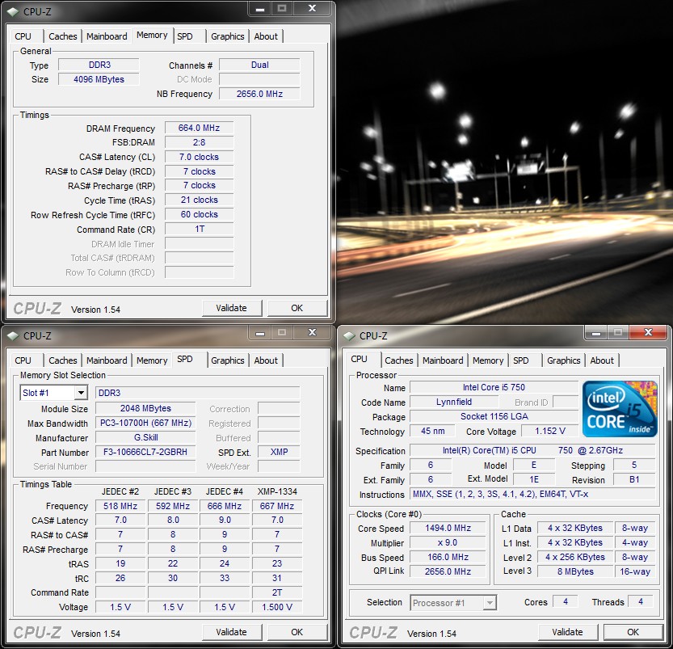Image resolution: width=673 pixels, height=649 pixels.
Task: Click the Row Refresh Cycle Time value 60 clocks
Action: [x=199, y=215]
